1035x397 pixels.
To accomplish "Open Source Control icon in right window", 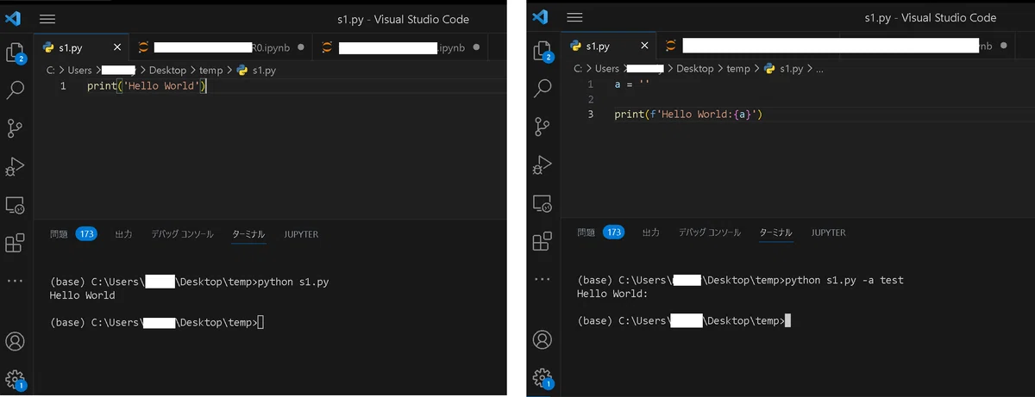I will tap(543, 126).
